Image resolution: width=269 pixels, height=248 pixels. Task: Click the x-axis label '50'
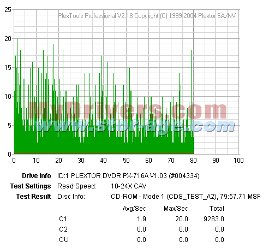click(126, 161)
